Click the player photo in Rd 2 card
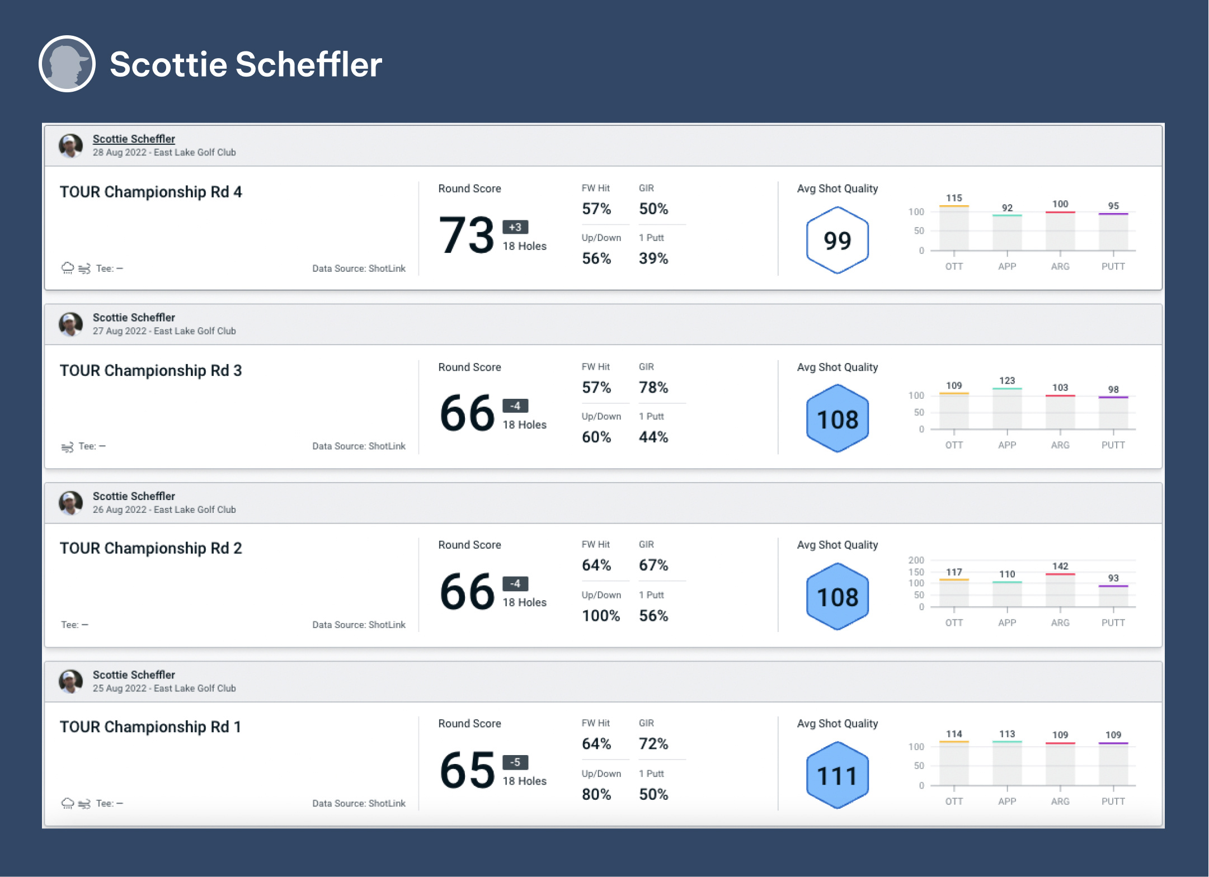Viewport: 1209px width, 877px height. pos(71,503)
